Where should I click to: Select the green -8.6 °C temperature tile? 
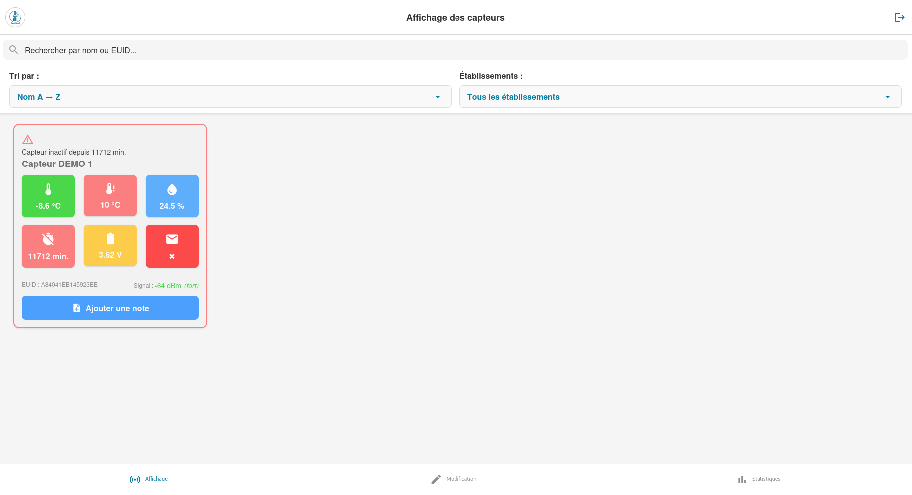(x=48, y=196)
